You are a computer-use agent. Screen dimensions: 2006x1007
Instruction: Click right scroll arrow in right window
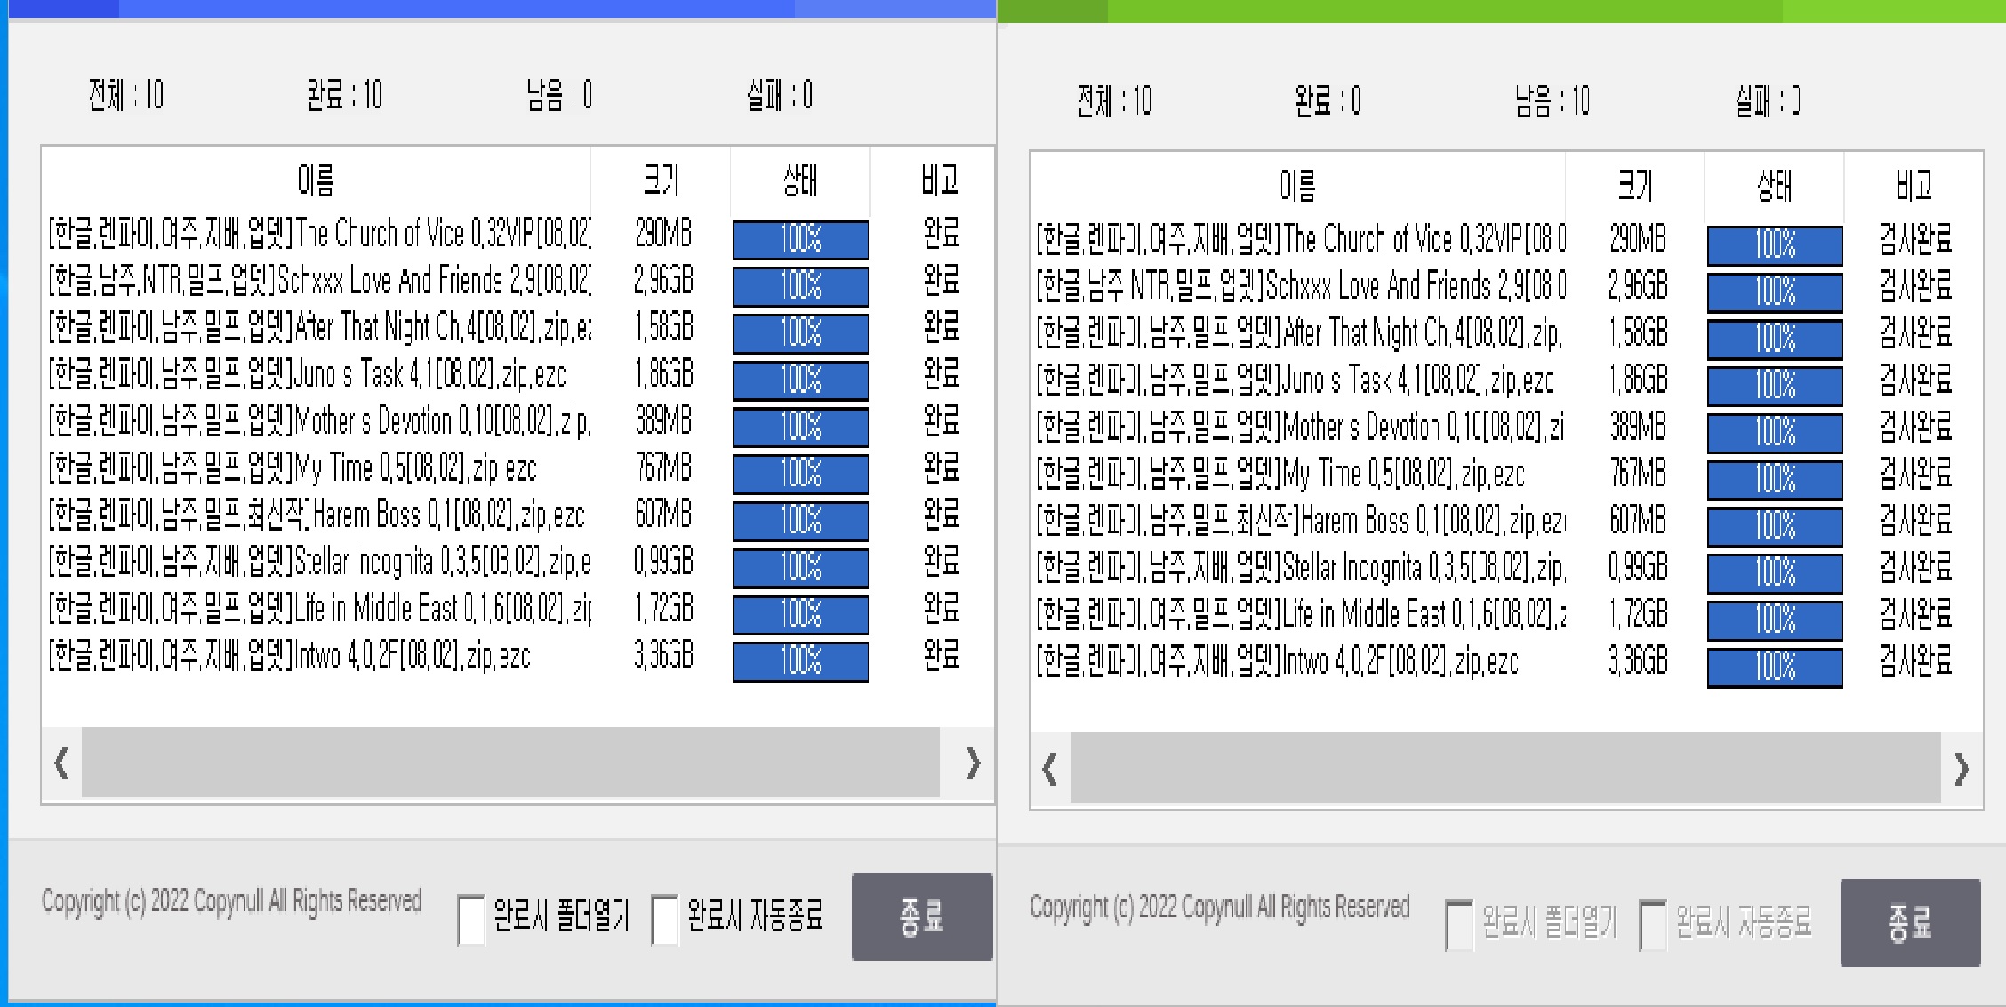coord(1962,768)
